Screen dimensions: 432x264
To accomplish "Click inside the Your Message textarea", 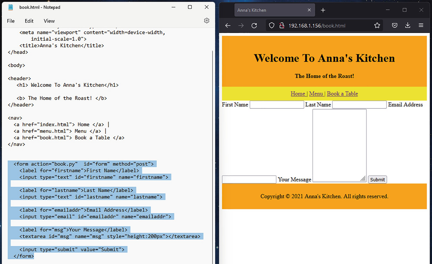I will pyautogui.click(x=339, y=145).
